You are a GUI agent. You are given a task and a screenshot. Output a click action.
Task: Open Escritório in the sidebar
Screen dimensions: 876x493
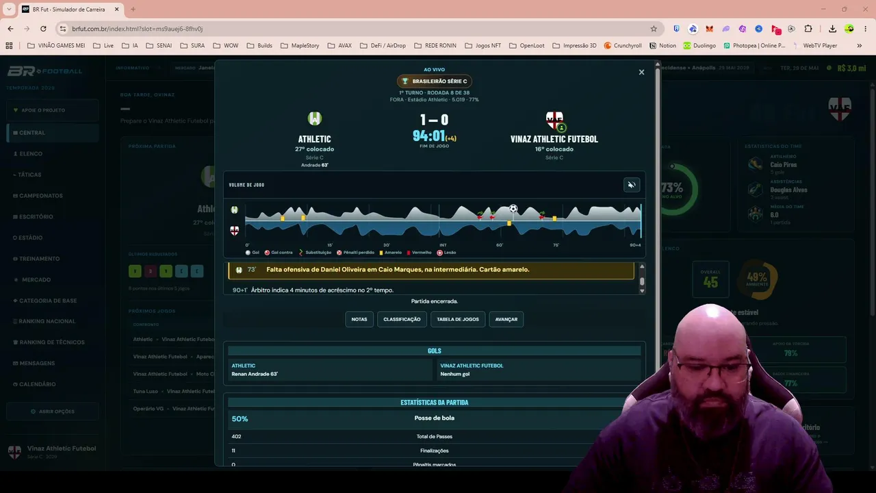tap(53, 216)
